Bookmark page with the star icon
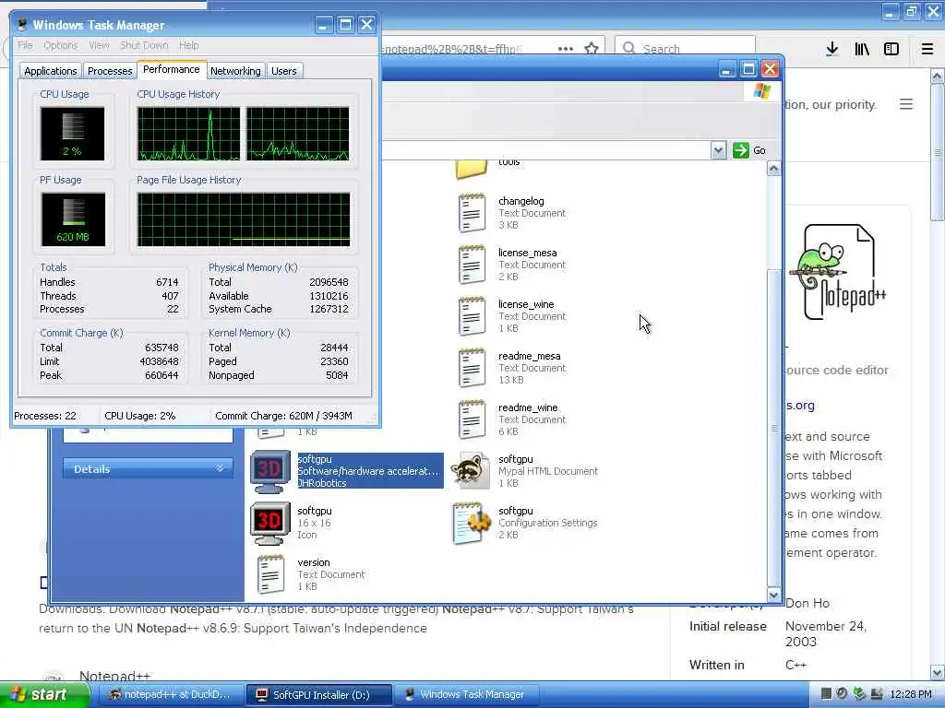The image size is (945, 708). pos(592,48)
